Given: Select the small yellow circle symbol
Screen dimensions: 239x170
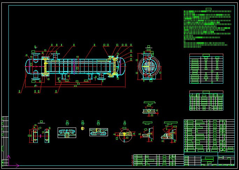Looking at the screenshot, I should tap(83, 128).
